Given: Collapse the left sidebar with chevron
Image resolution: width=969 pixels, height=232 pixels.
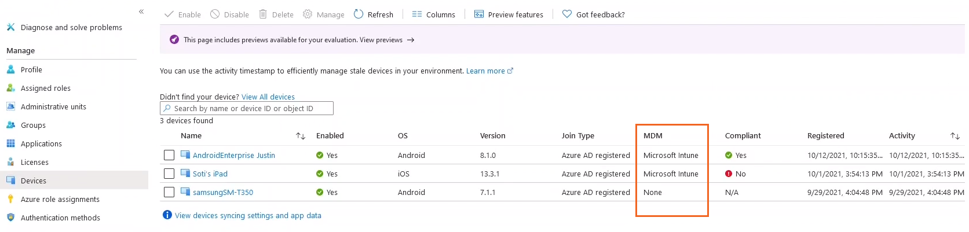Looking at the screenshot, I should click(x=141, y=12).
